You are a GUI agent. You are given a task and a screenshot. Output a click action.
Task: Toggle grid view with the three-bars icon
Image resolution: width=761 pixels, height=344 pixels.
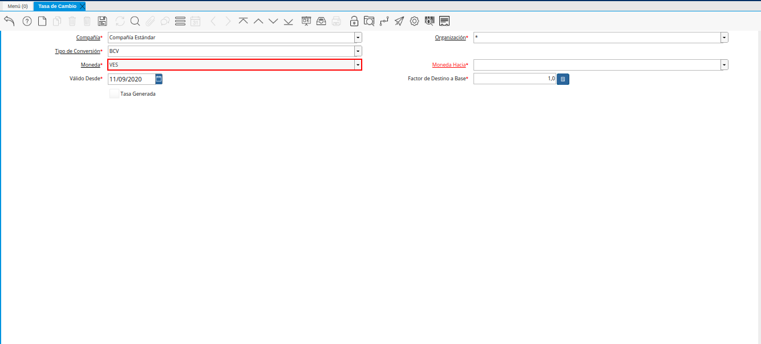[180, 21]
